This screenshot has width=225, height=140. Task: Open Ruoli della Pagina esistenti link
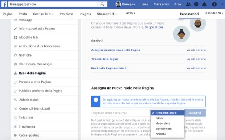109,68
